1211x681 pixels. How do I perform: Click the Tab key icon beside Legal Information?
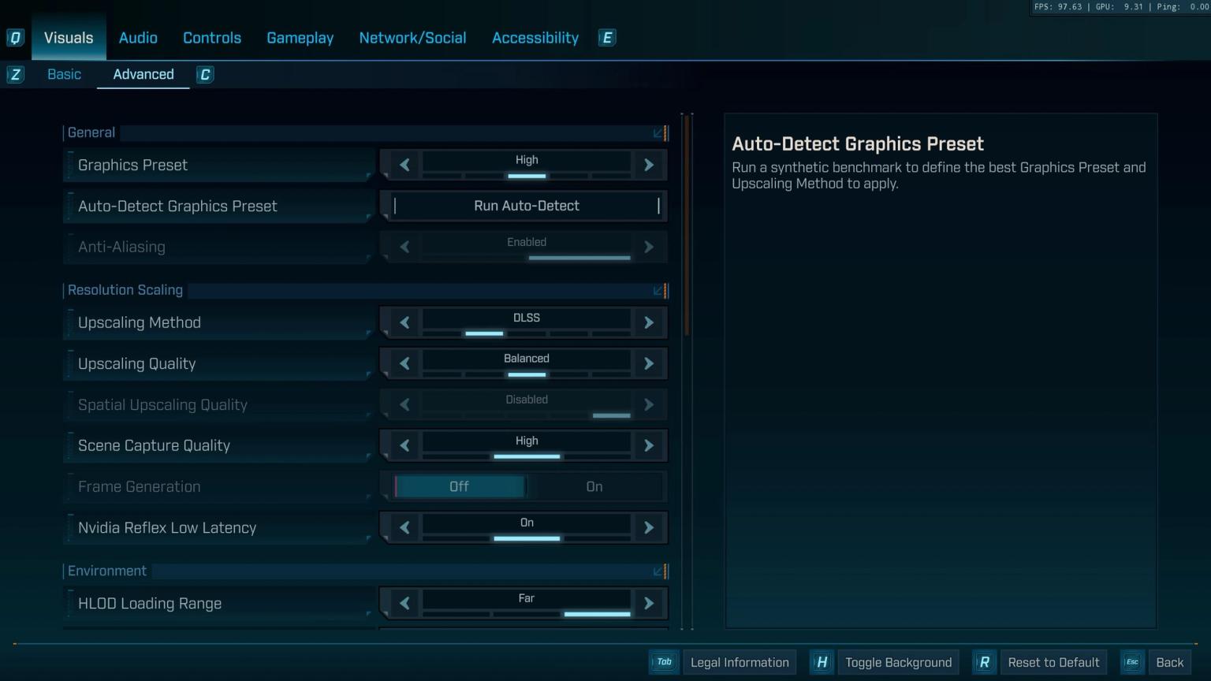pyautogui.click(x=663, y=662)
